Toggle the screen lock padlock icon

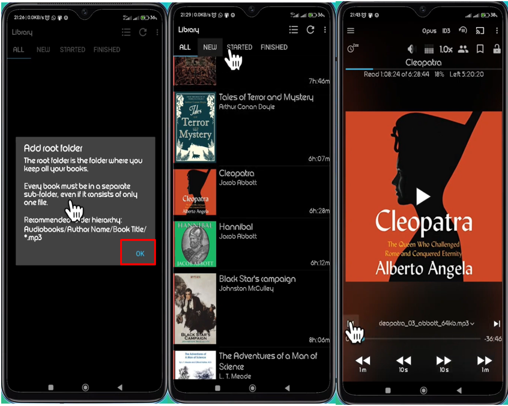497,49
